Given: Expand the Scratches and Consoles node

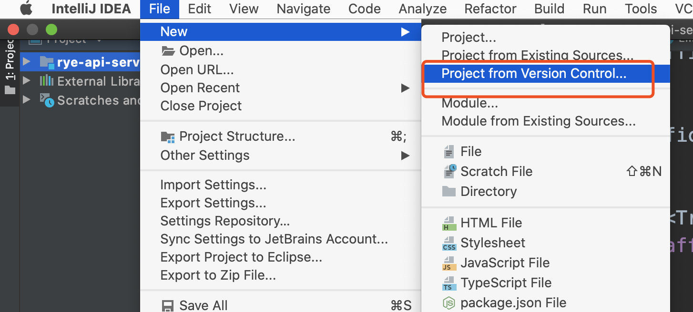Looking at the screenshot, I should [27, 100].
